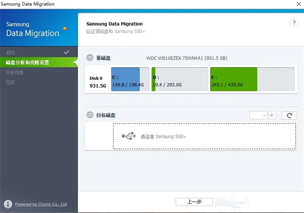Click the checkmark next to 启动 step
This screenshot has height=213, width=304.
66,52
